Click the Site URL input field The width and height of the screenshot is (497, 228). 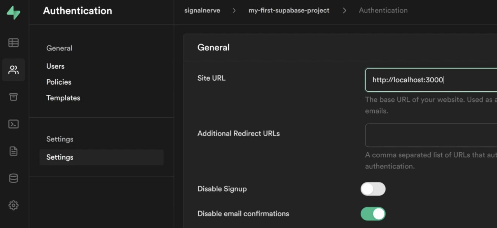click(431, 80)
